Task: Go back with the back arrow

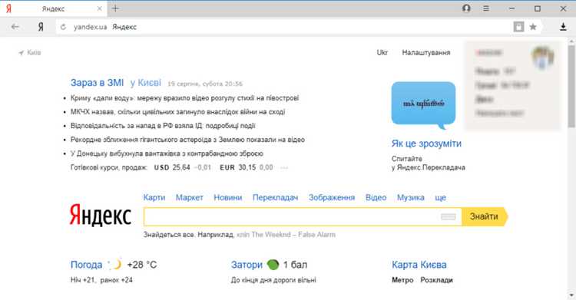Action: click(x=15, y=27)
